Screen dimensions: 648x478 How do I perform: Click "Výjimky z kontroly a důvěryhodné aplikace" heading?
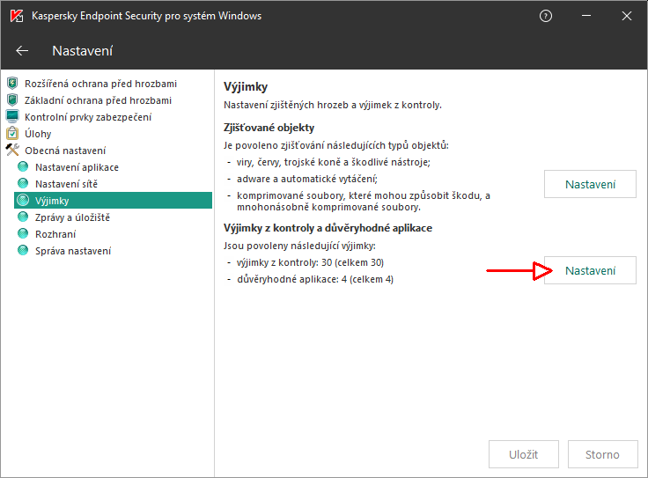(x=328, y=228)
